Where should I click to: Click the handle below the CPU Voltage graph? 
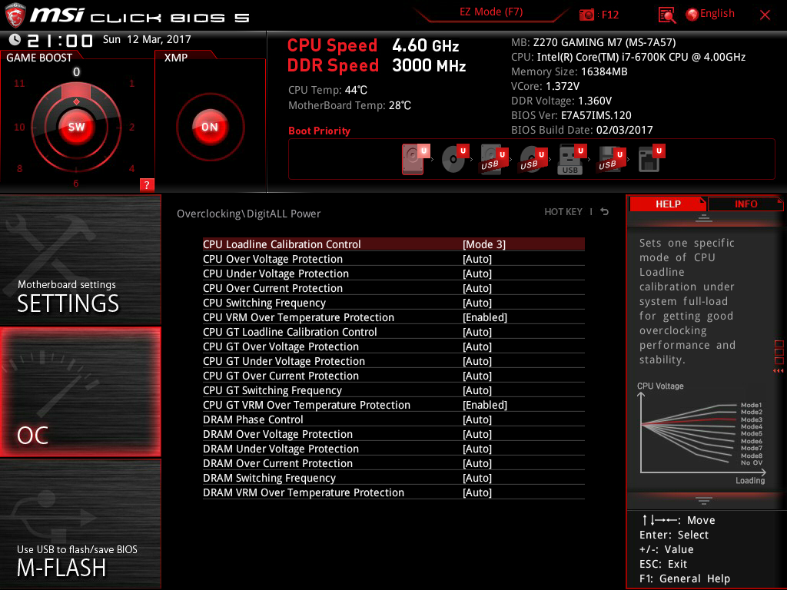(x=704, y=500)
